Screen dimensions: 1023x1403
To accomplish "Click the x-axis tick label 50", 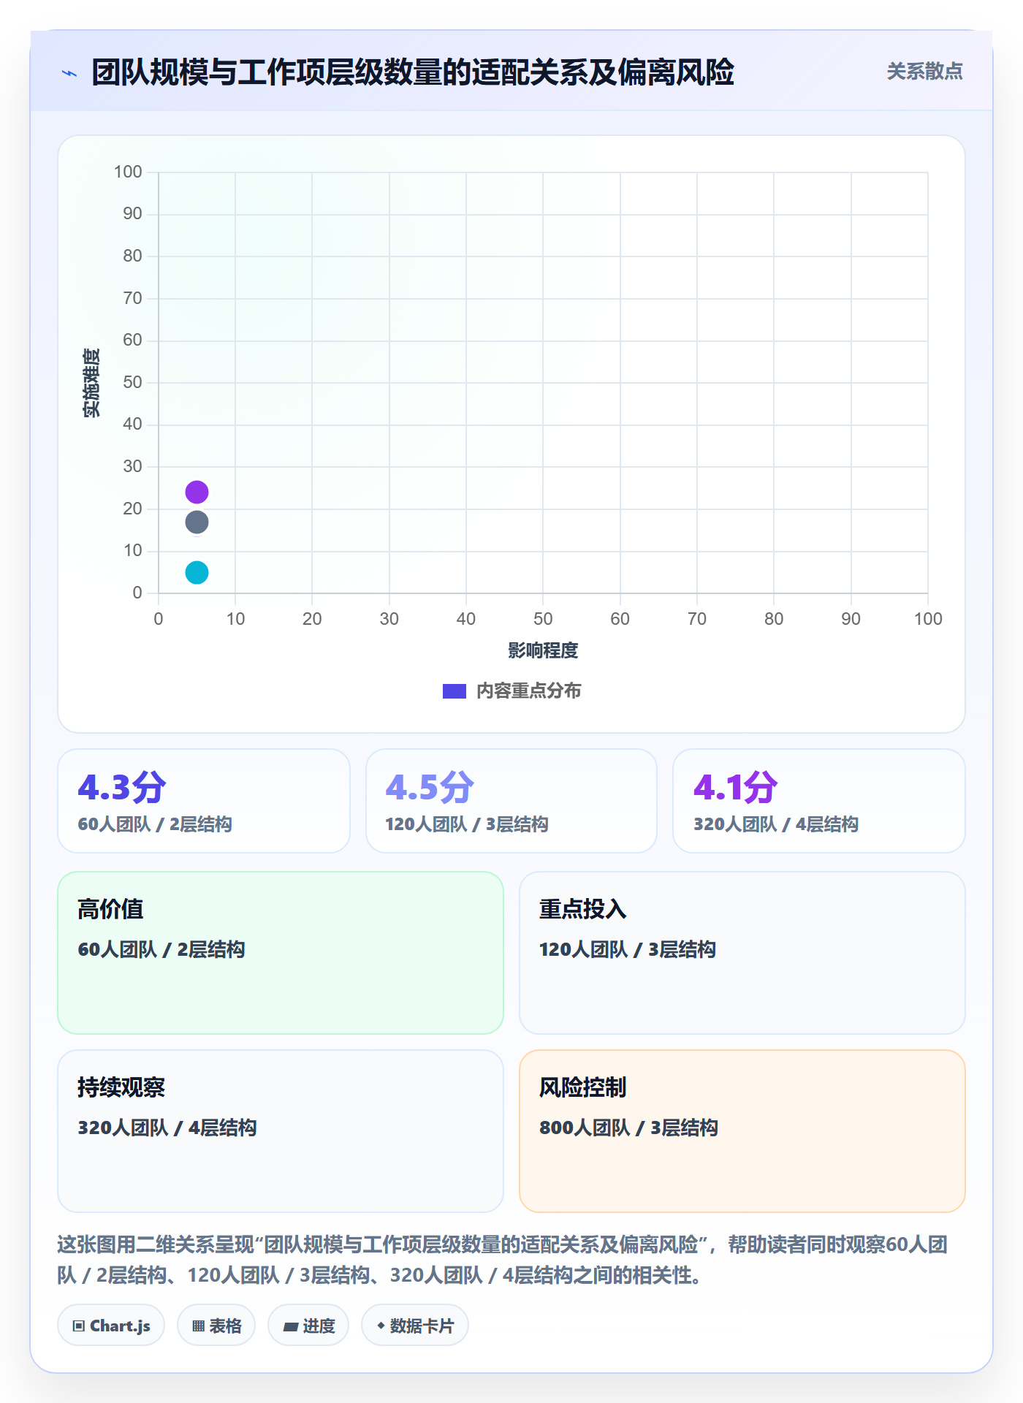I will pyautogui.click(x=543, y=619).
